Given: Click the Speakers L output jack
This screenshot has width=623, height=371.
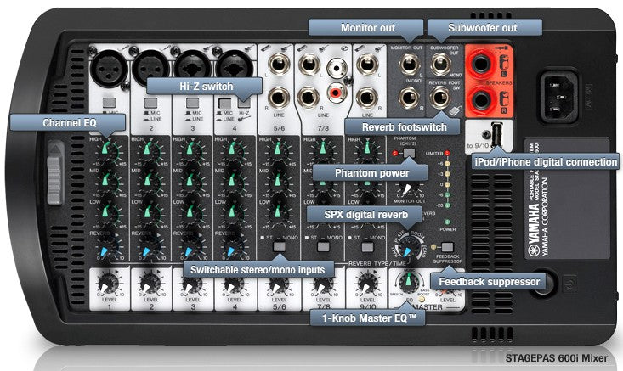Looking at the screenshot, I should 480,64.
